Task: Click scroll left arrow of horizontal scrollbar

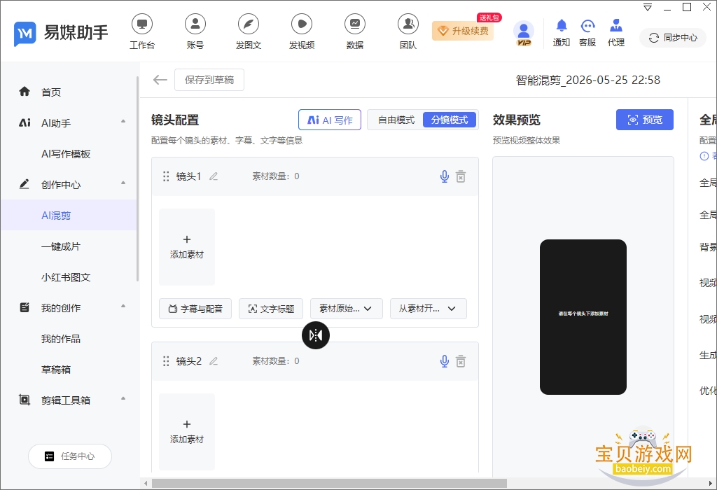Action: pyautogui.click(x=146, y=483)
